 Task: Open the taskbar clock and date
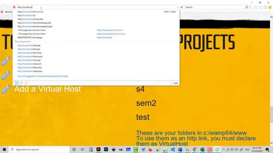(257, 149)
